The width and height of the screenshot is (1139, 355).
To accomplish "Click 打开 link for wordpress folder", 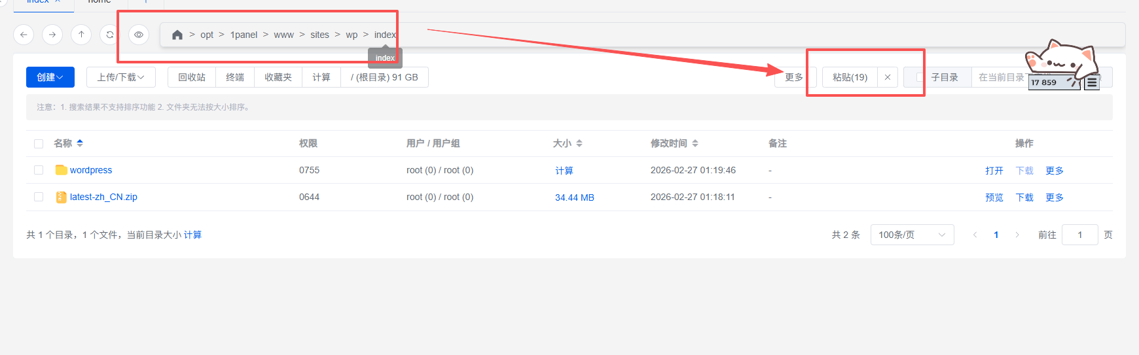I will (x=994, y=171).
